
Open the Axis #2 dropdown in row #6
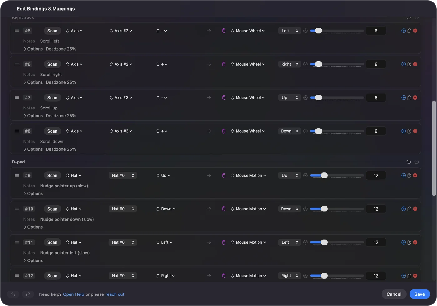coord(121,64)
